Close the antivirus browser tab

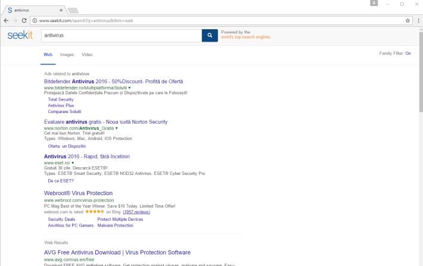61,10
